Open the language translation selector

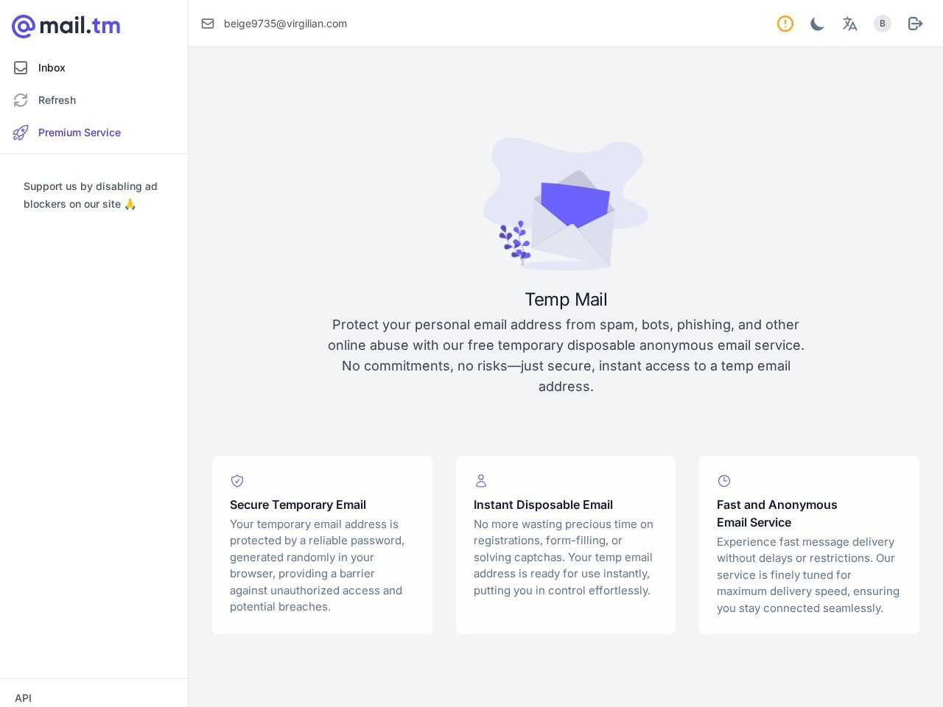click(x=849, y=24)
